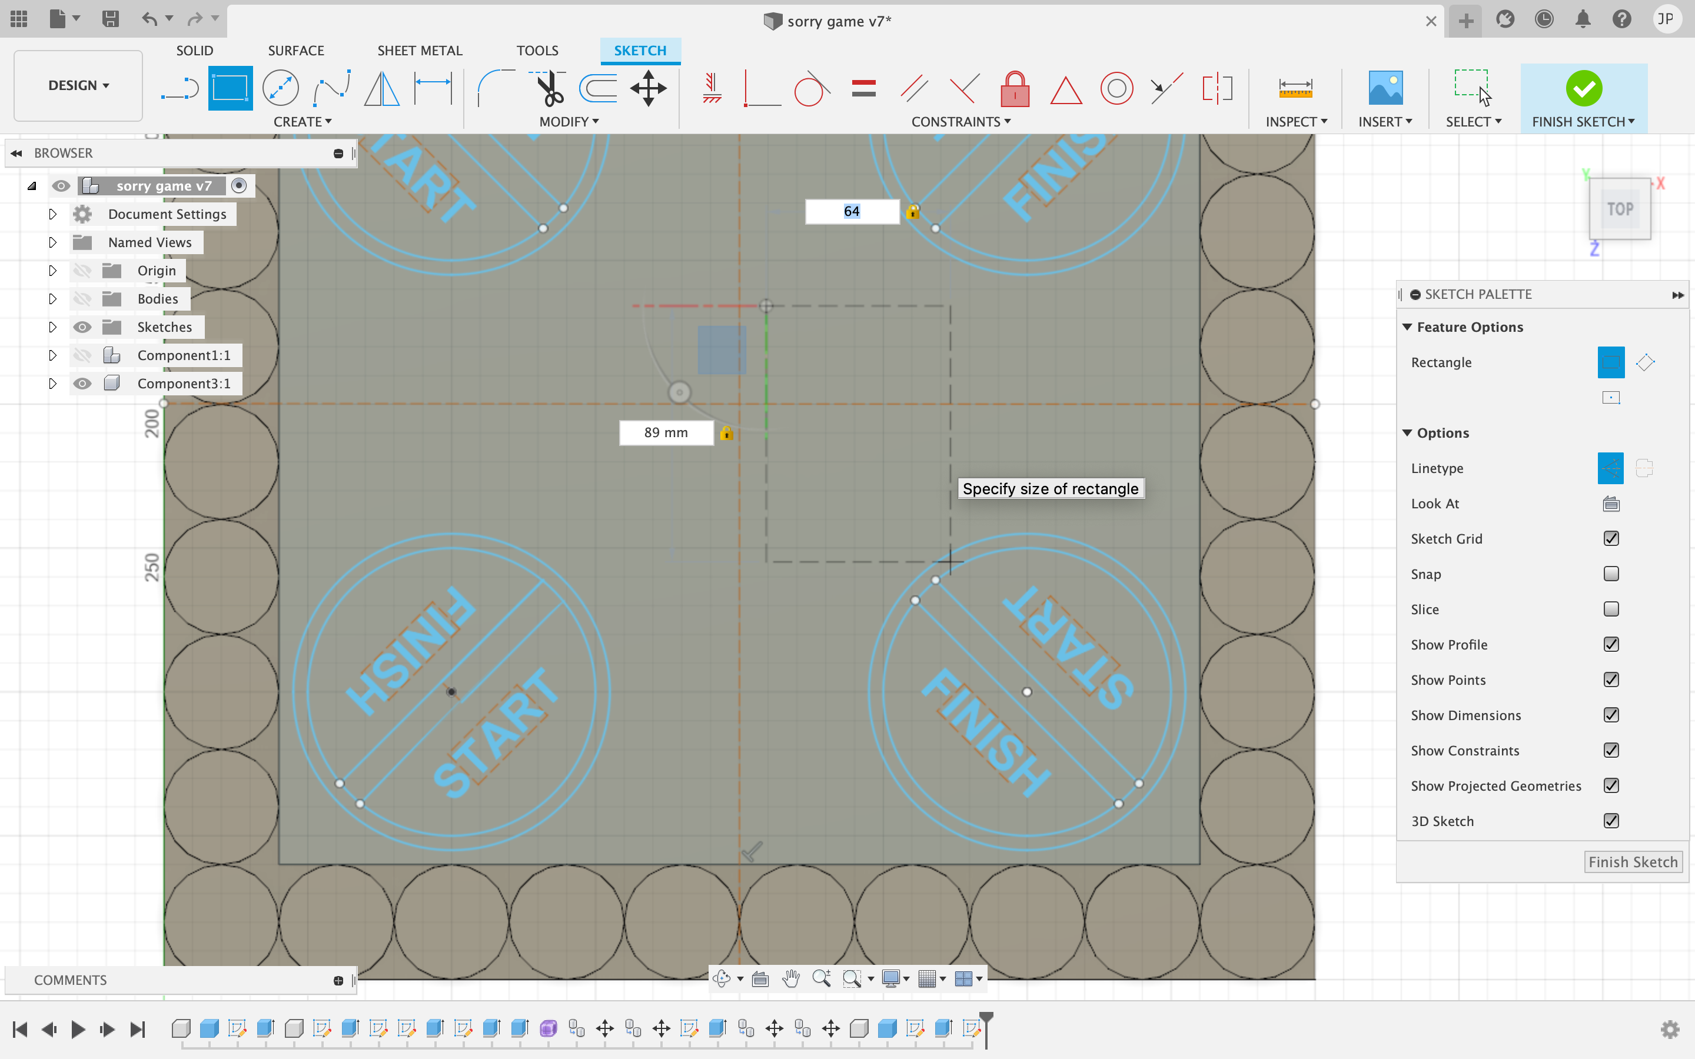
Task: Switch to the TOOLS tab
Action: (537, 51)
